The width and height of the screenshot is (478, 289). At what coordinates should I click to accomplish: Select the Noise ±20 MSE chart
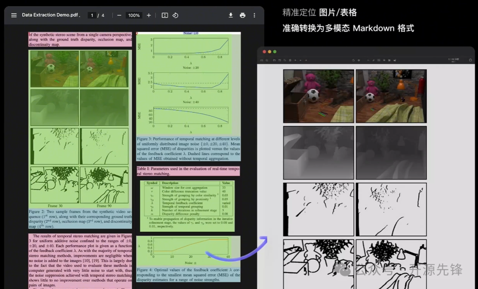pyautogui.click(x=189, y=82)
